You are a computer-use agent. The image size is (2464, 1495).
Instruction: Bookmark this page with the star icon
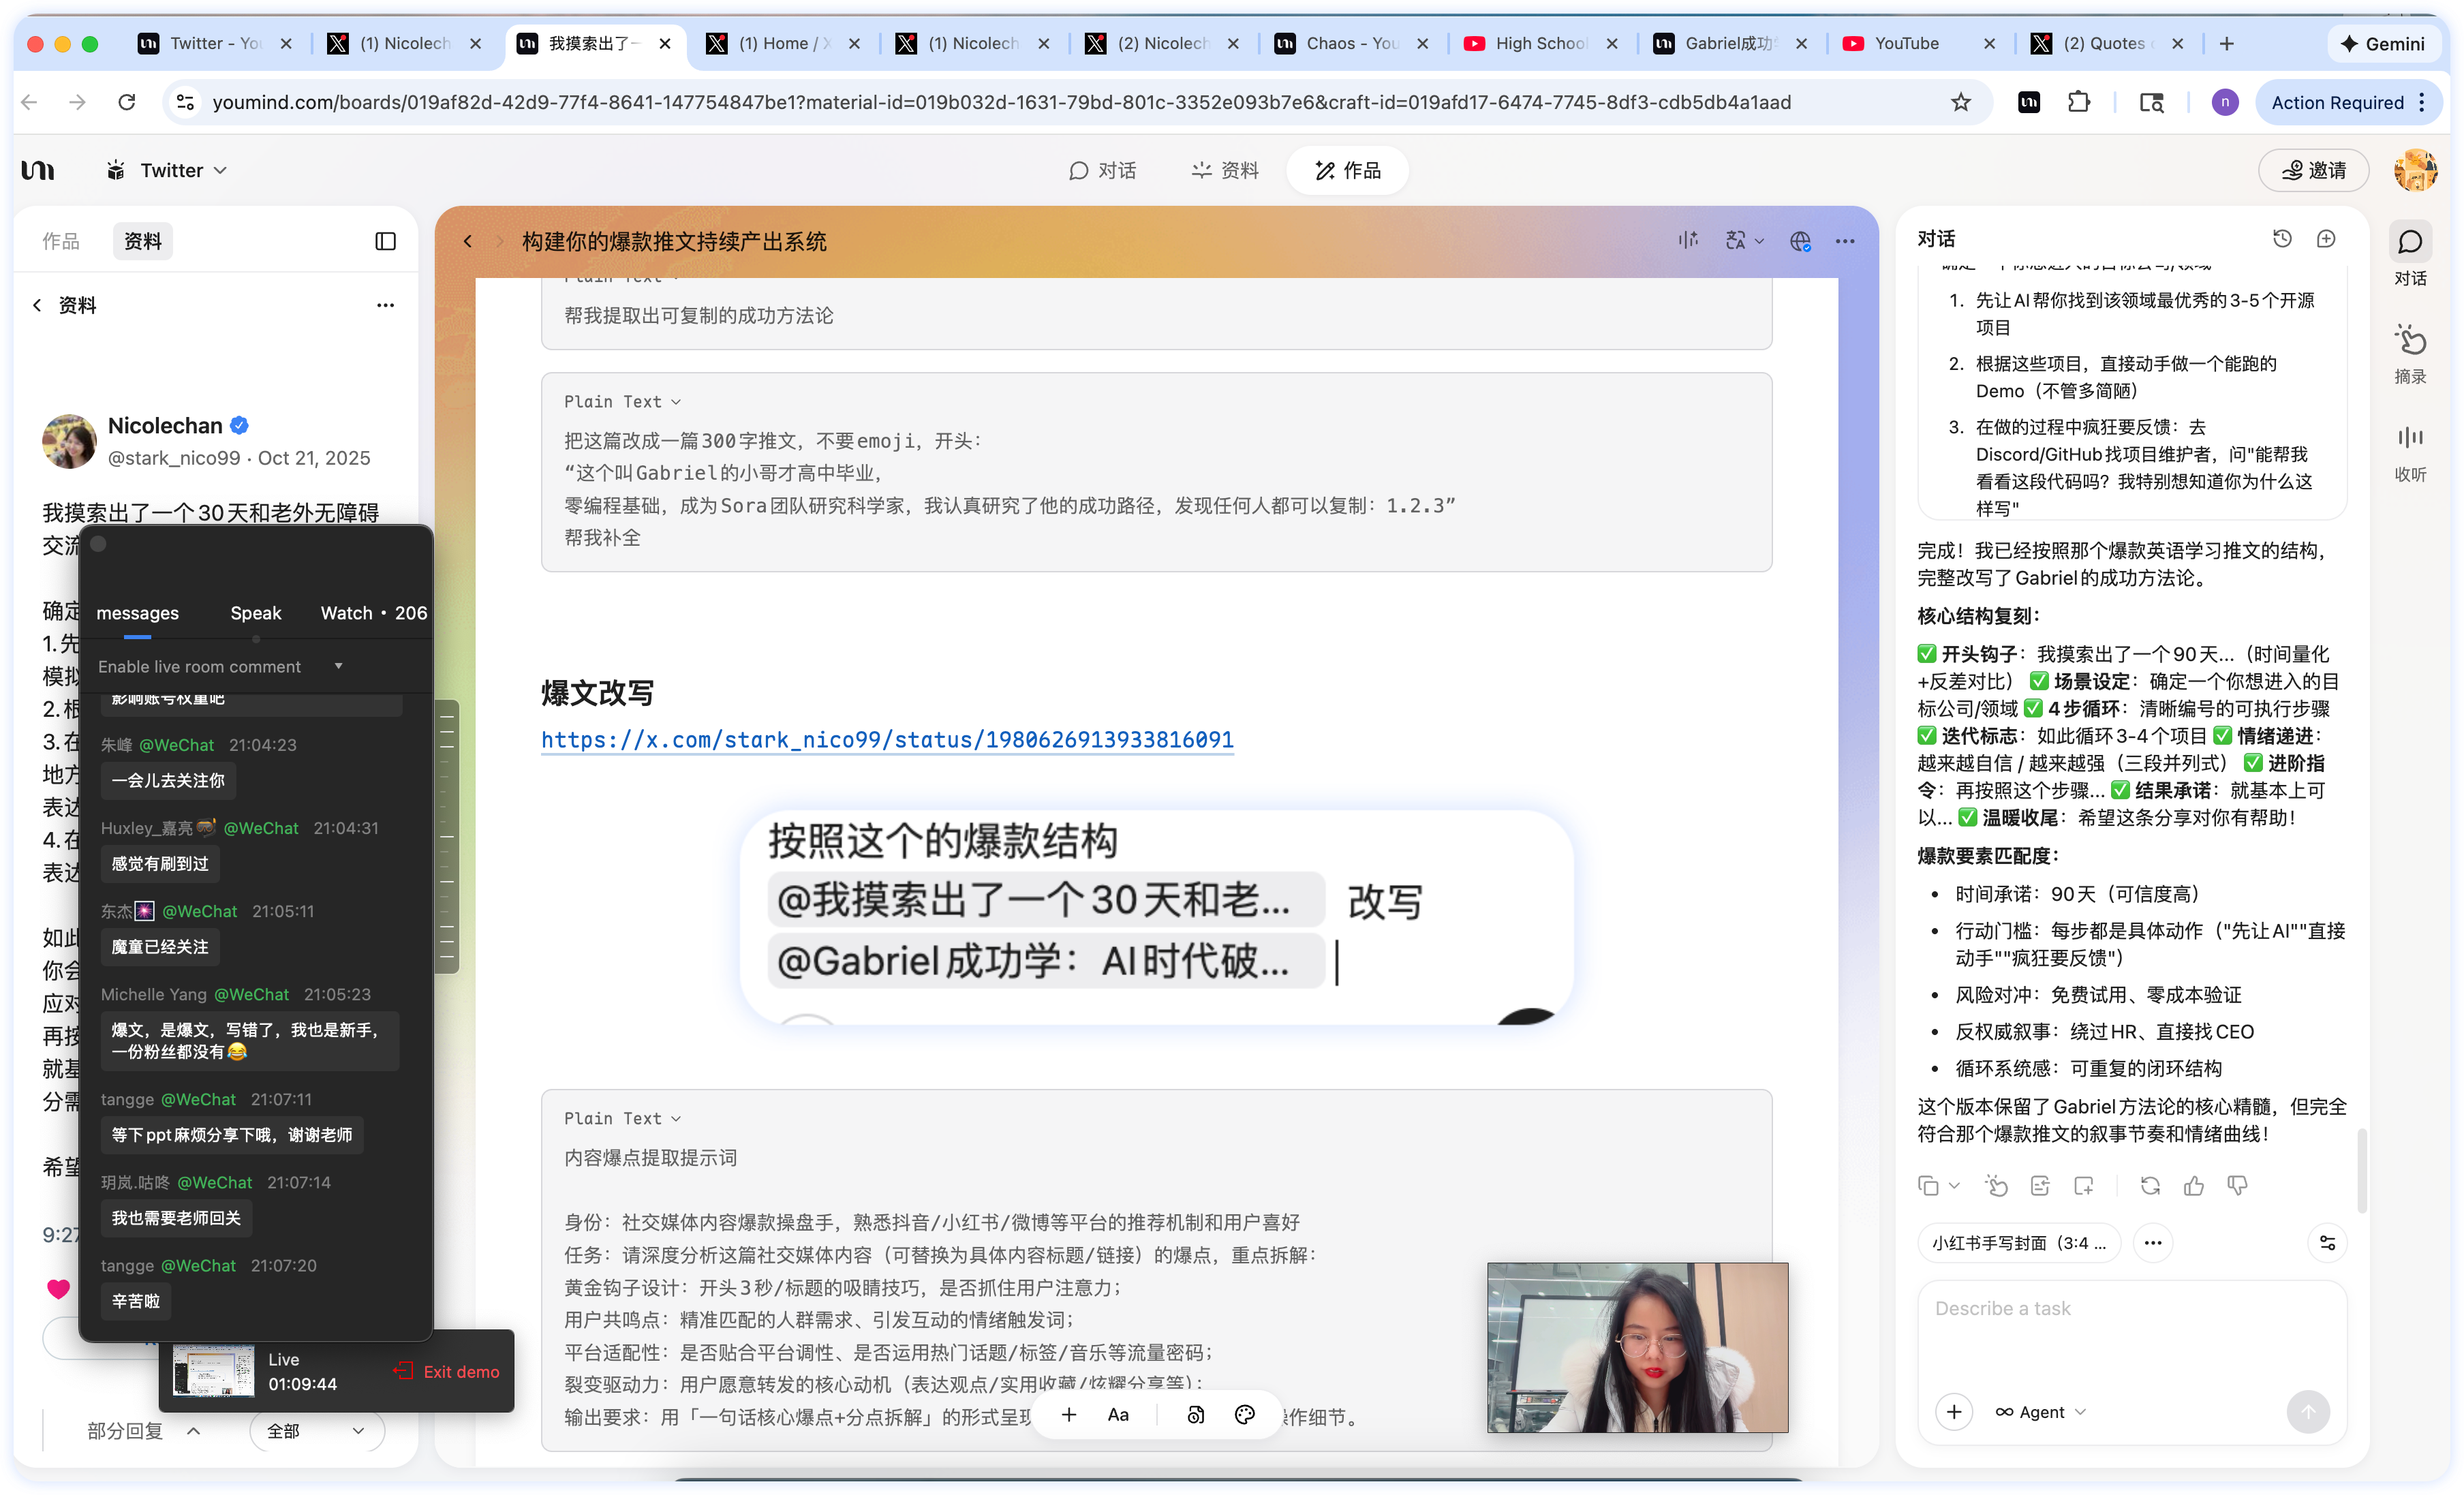point(1960,102)
